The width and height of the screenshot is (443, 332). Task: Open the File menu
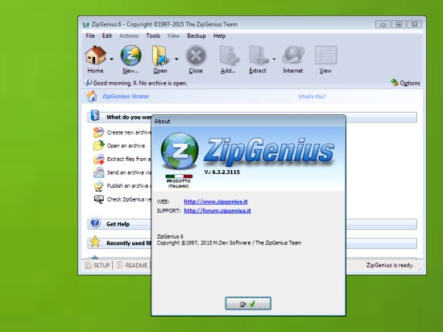90,36
